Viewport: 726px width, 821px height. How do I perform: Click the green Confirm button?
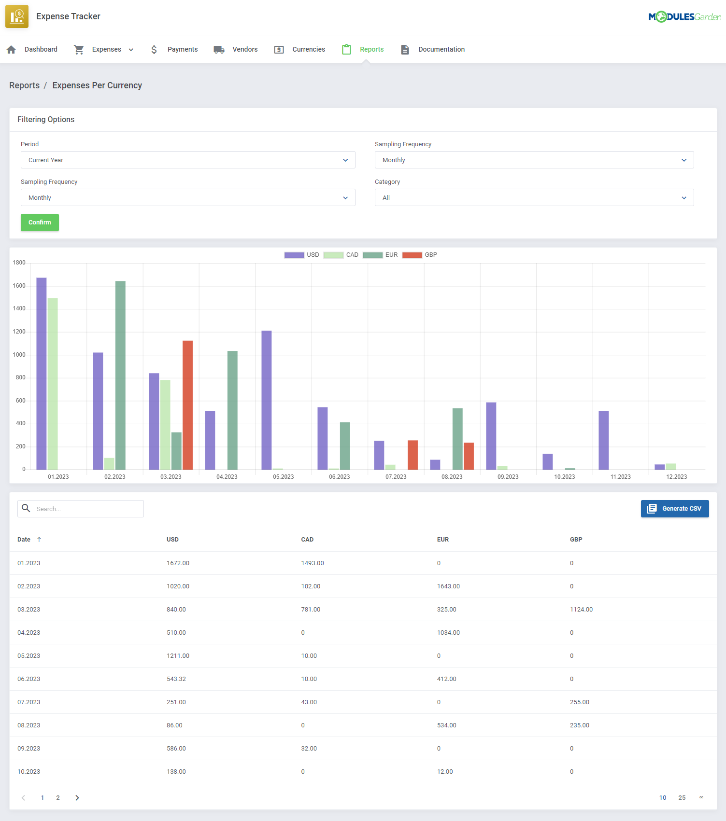(40, 223)
